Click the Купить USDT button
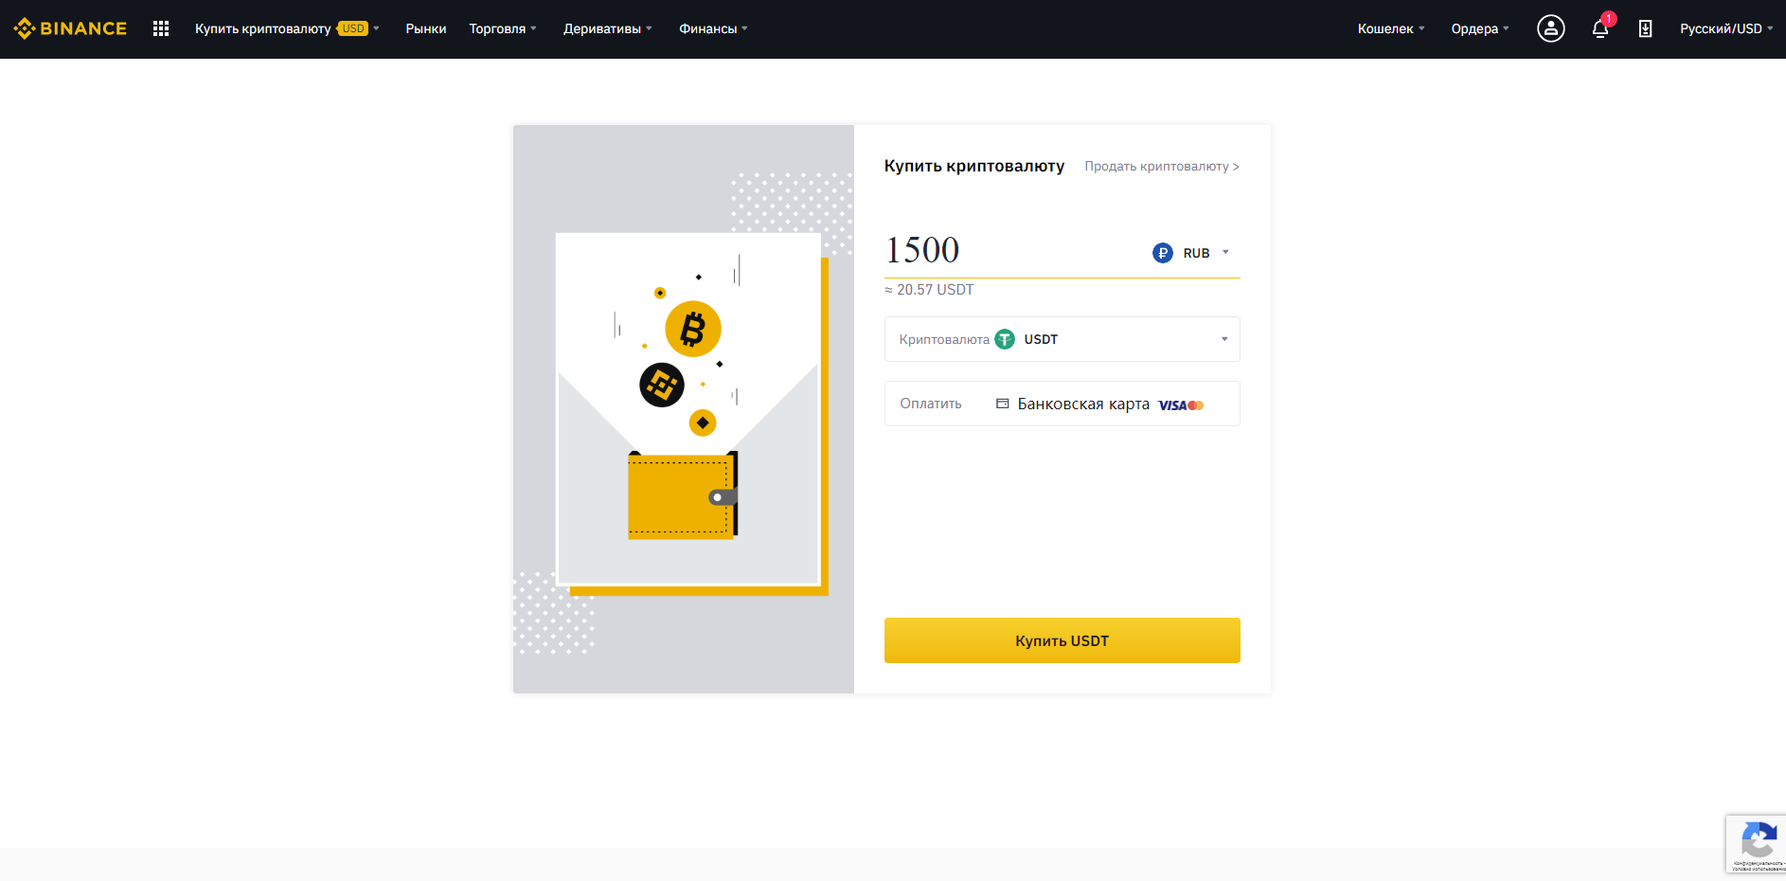This screenshot has width=1786, height=881. click(1062, 640)
